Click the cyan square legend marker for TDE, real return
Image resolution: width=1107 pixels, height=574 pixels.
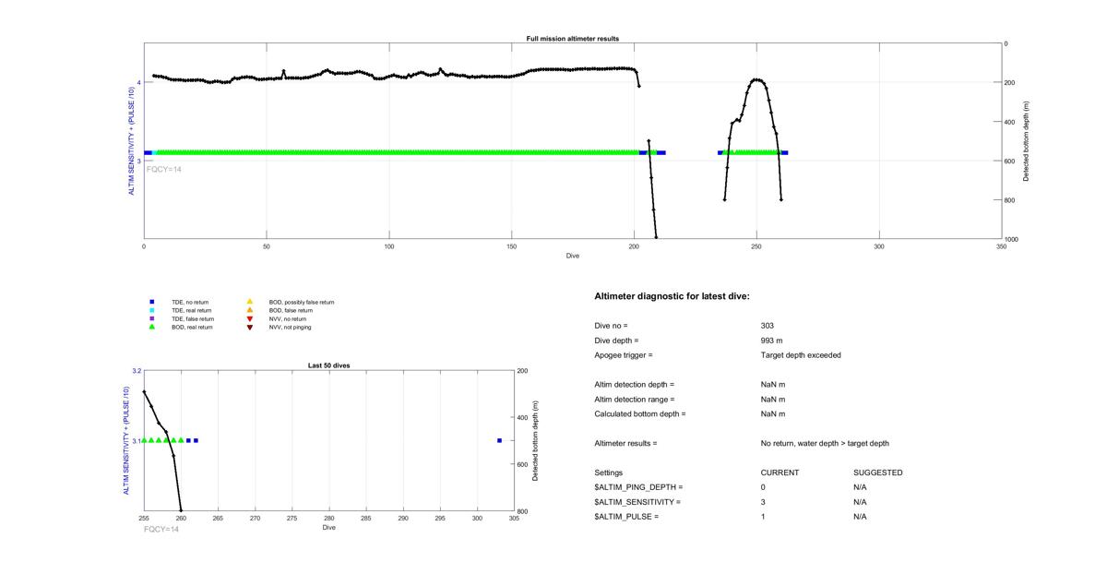tap(151, 310)
